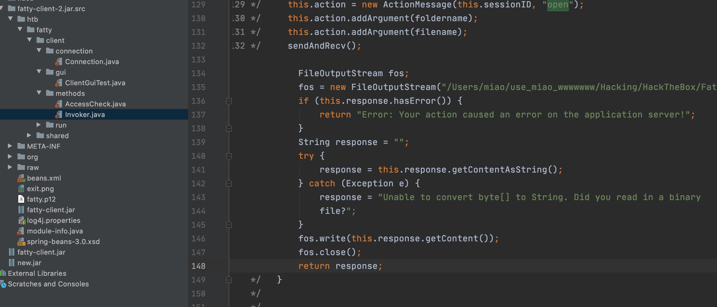Click the beans.xml file icon
Viewport: 717px width, 307px height.
coord(21,178)
